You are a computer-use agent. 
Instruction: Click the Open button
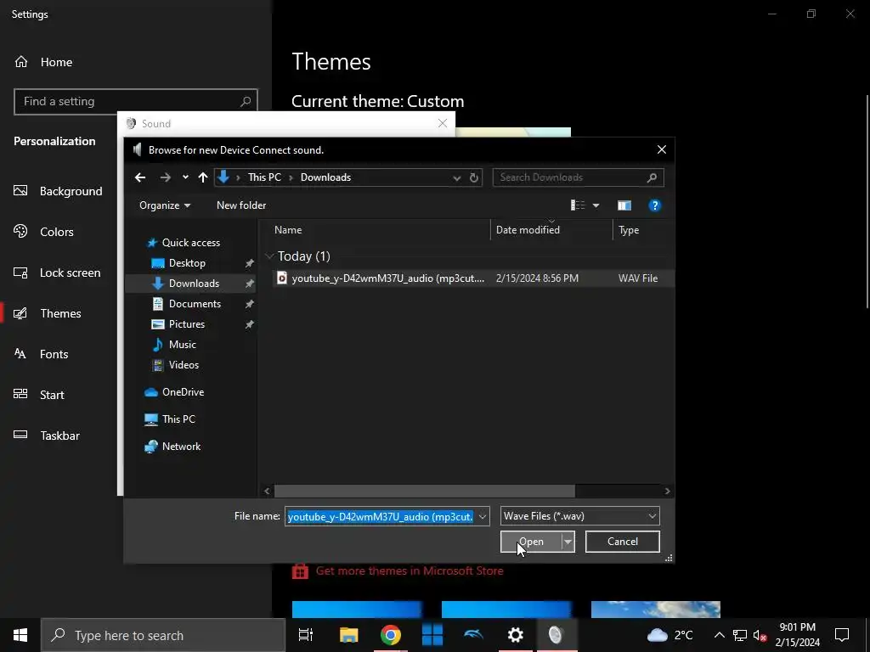pos(532,542)
